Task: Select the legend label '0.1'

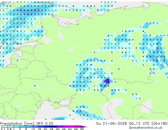Action: coord(3,129)
